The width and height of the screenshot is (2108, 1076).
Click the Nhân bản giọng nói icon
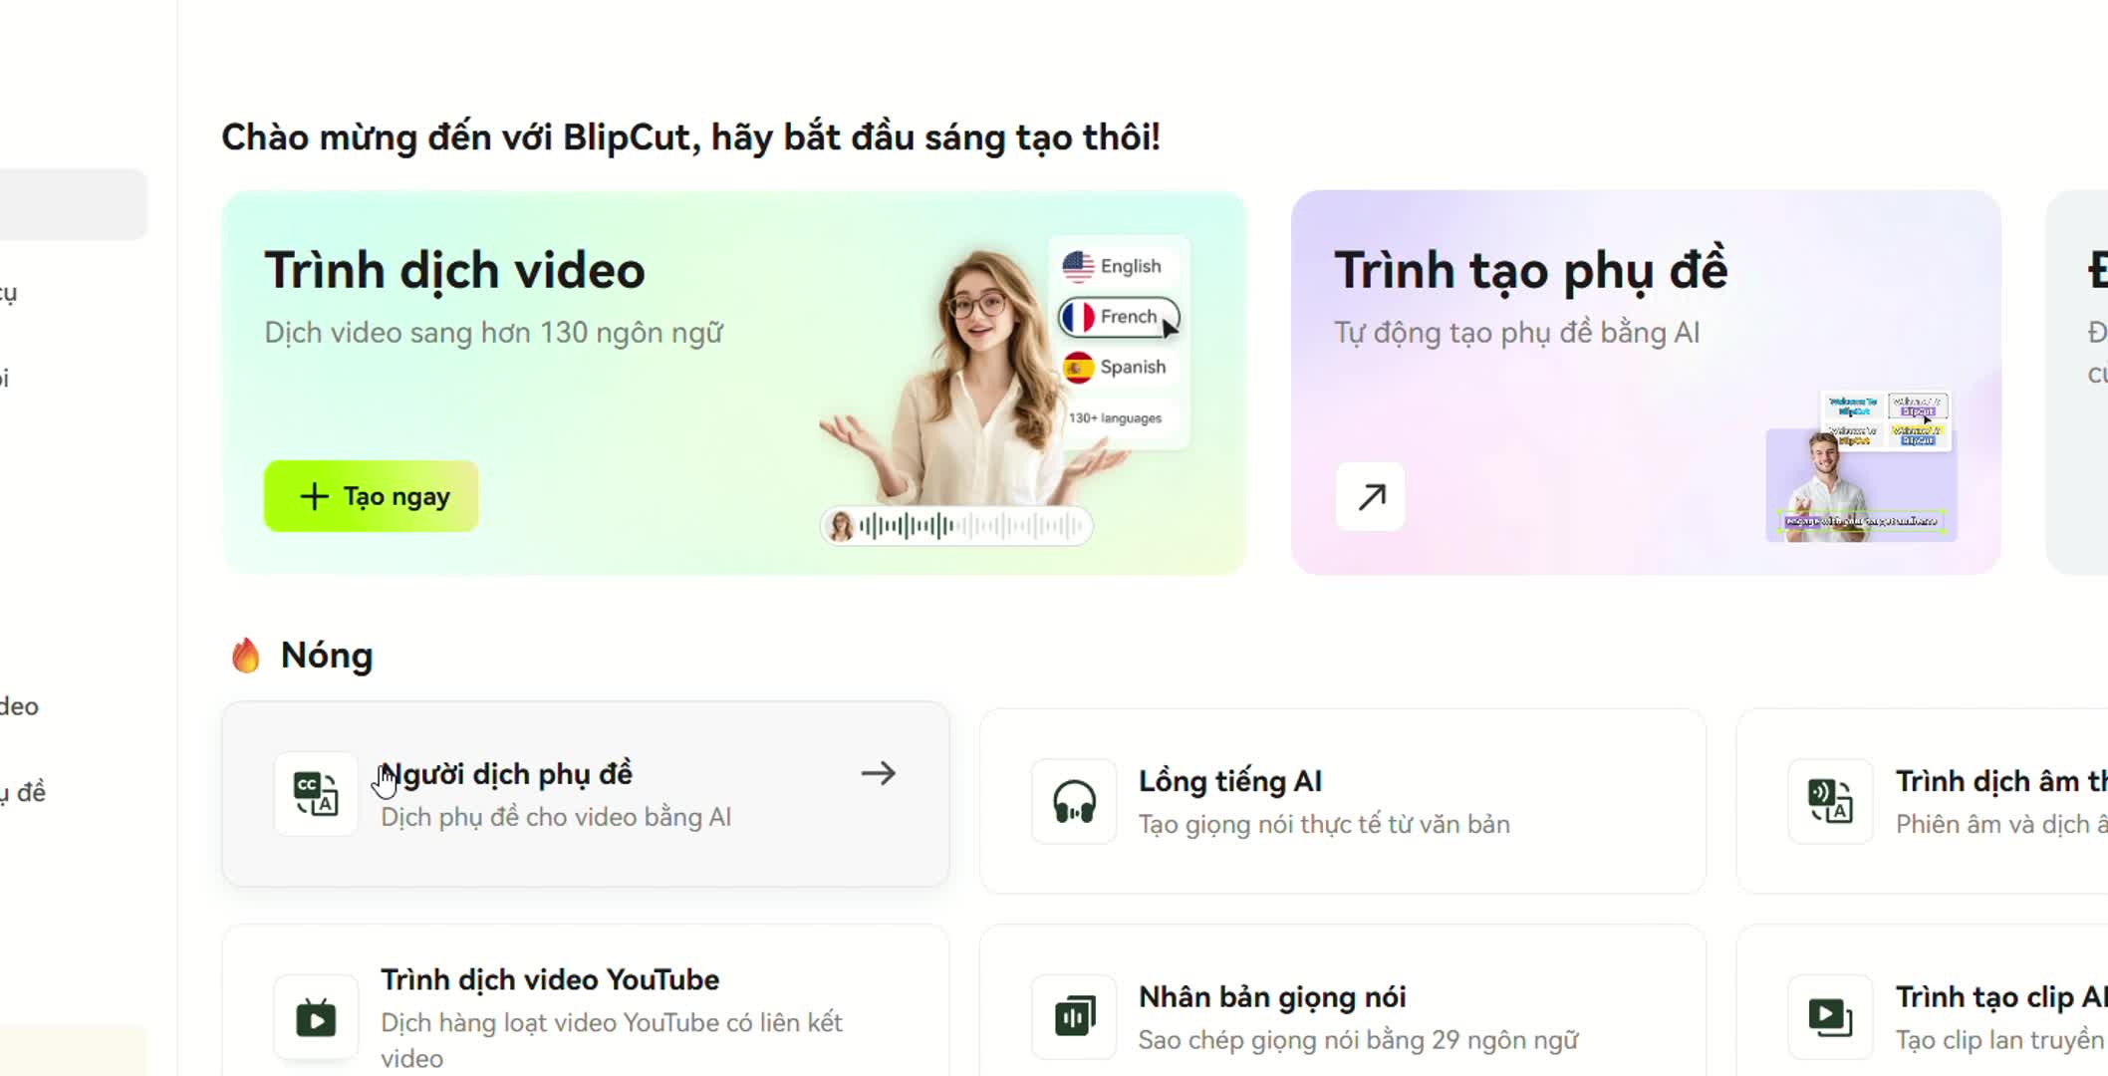1074,1016
